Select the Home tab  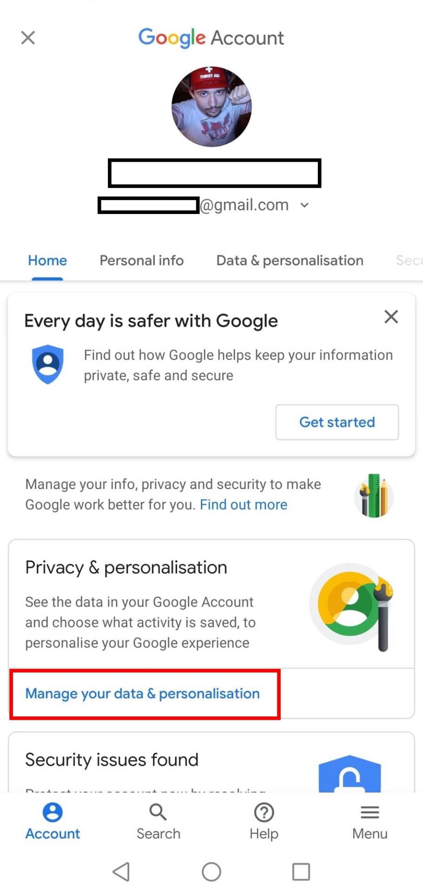pos(47,261)
